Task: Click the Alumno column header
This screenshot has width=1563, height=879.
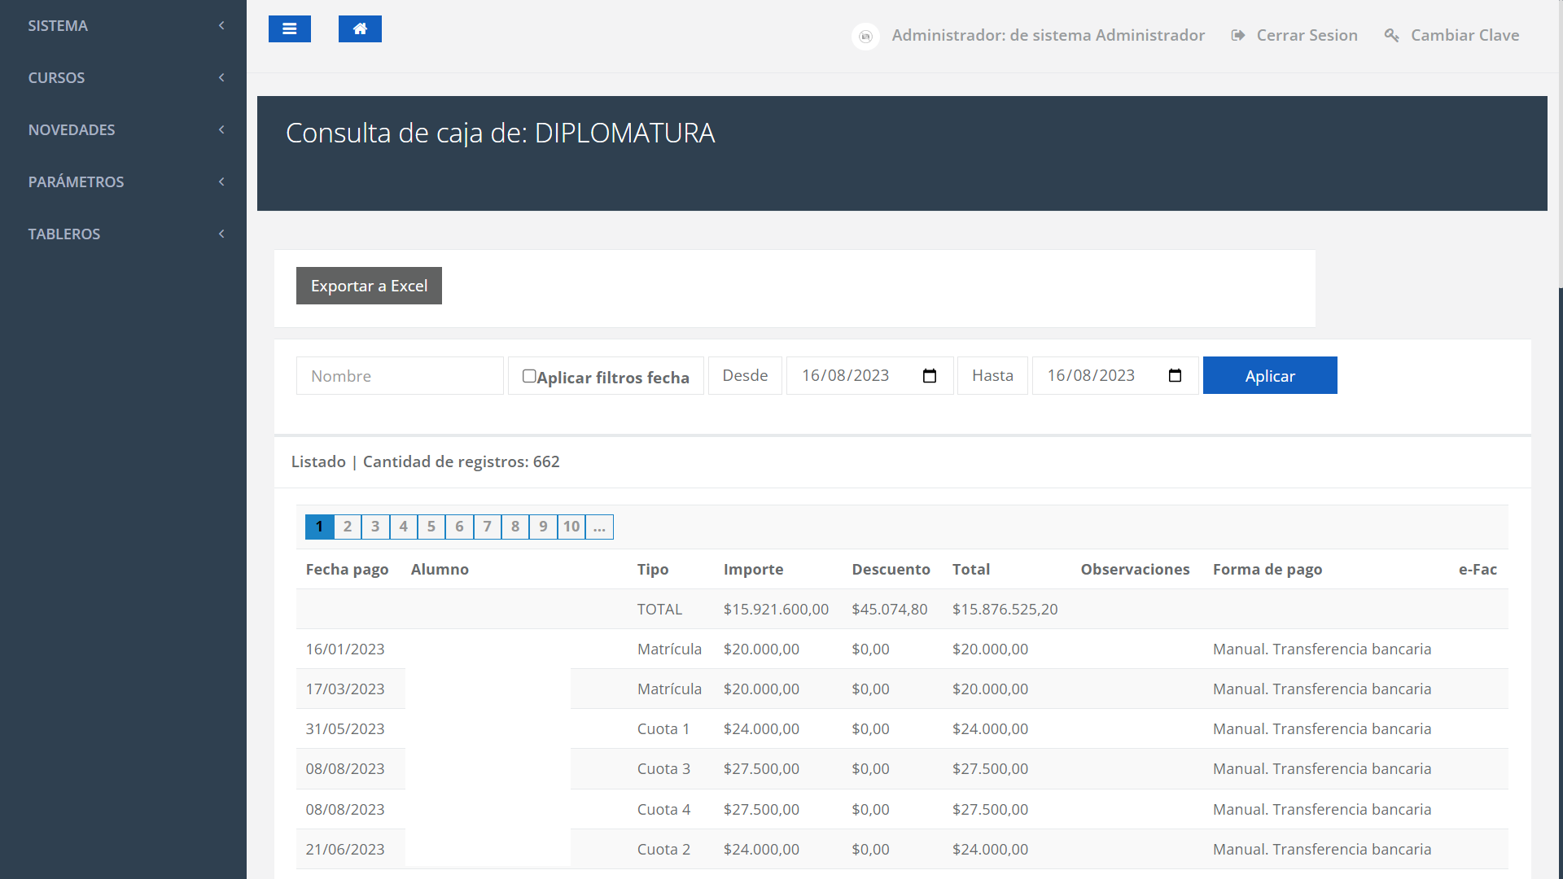Action: [440, 569]
